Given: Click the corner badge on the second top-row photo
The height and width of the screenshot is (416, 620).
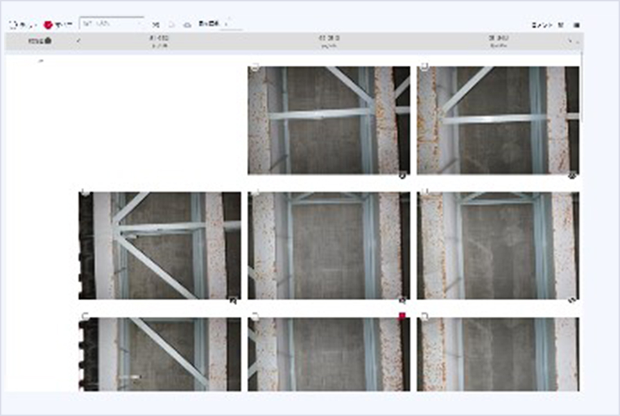Looking at the screenshot, I should tap(571, 175).
